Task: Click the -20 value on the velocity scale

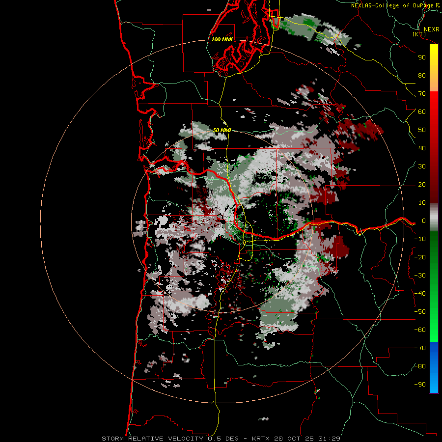Action: [x=420, y=257]
